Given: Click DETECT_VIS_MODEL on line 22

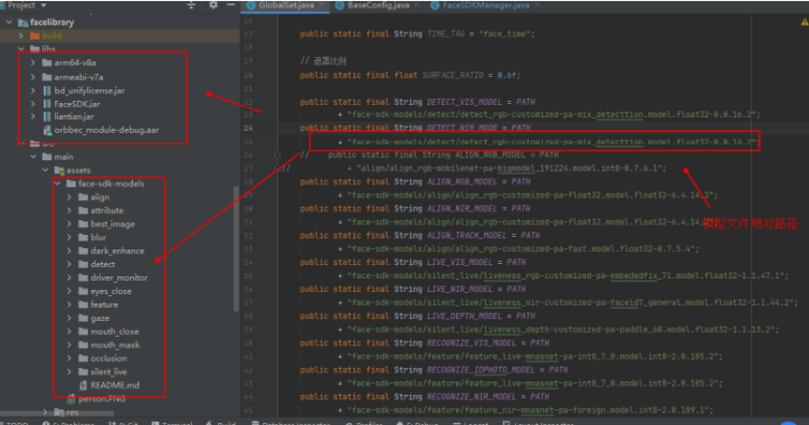Looking at the screenshot, I should click(x=463, y=102).
